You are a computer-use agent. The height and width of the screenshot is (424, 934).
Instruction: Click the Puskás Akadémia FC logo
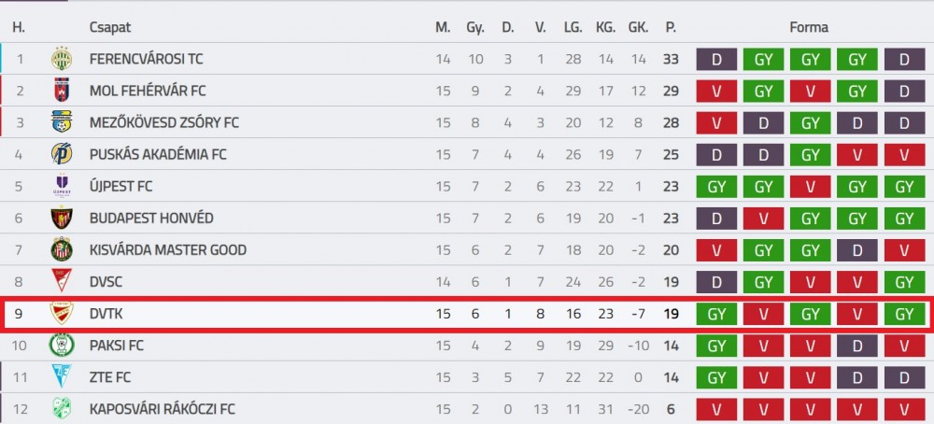[x=62, y=154]
